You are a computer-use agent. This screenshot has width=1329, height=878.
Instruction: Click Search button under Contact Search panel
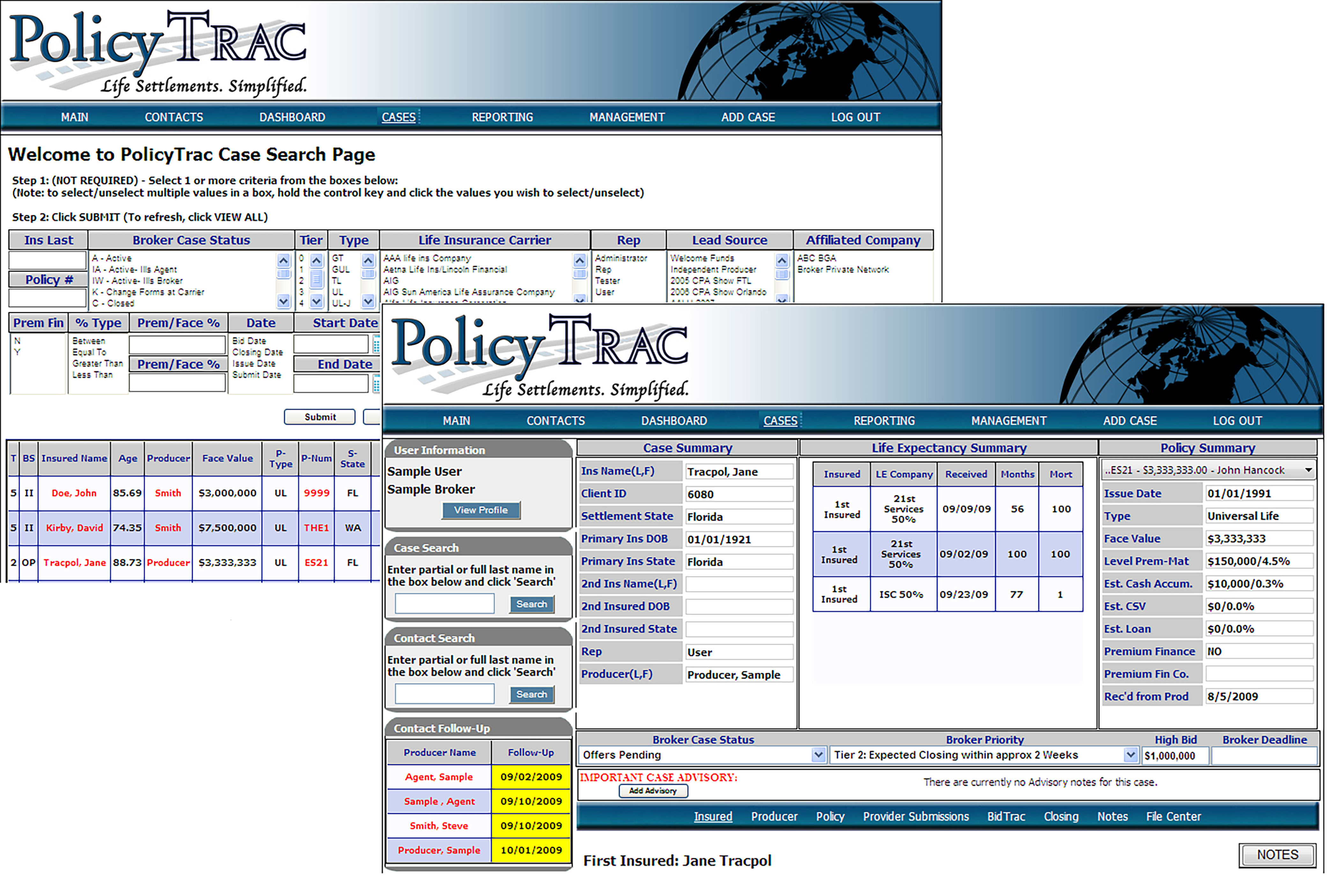pos(531,694)
